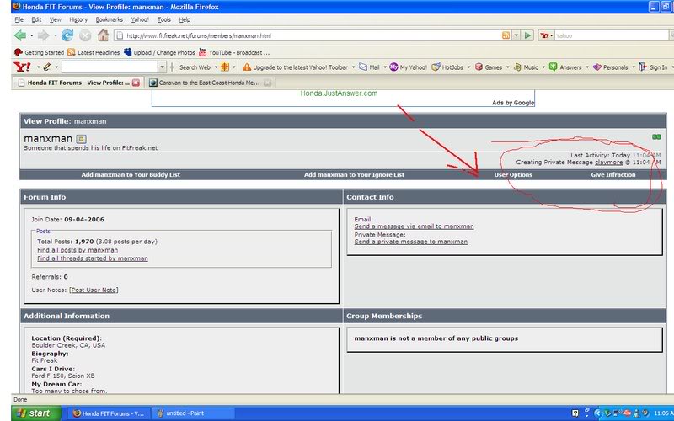The width and height of the screenshot is (674, 421).
Task: Click the Firefox Back arrow button
Action: point(19,35)
